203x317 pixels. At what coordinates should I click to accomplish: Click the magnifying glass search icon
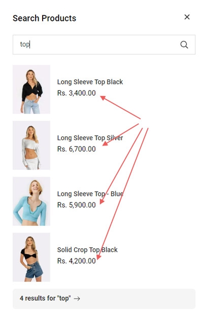click(184, 44)
